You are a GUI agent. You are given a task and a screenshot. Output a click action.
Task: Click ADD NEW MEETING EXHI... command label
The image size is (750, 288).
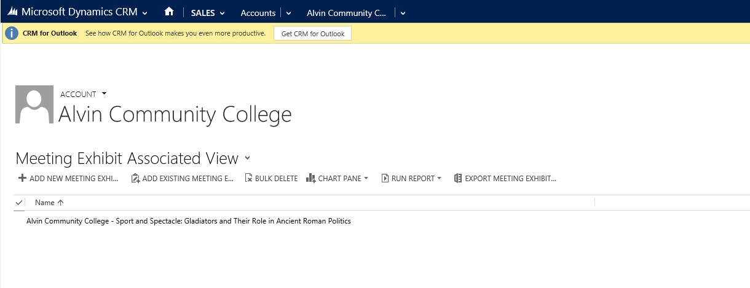[x=74, y=179]
